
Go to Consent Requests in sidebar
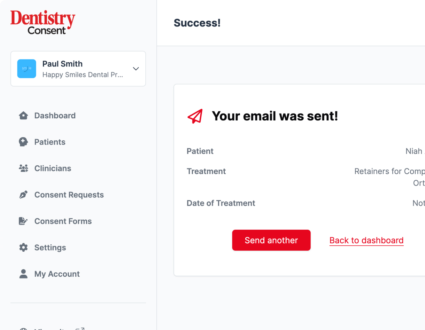69,195
